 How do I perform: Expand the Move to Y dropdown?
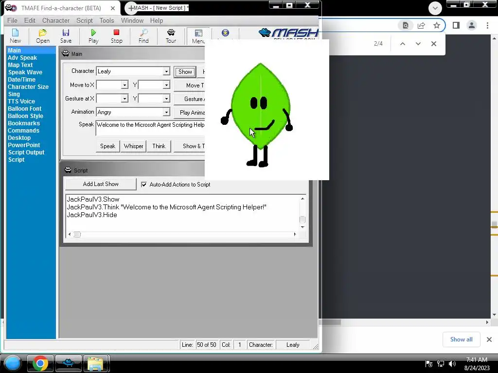point(166,85)
